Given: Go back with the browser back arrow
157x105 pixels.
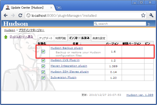Looking at the screenshot, I should tap(5, 15).
